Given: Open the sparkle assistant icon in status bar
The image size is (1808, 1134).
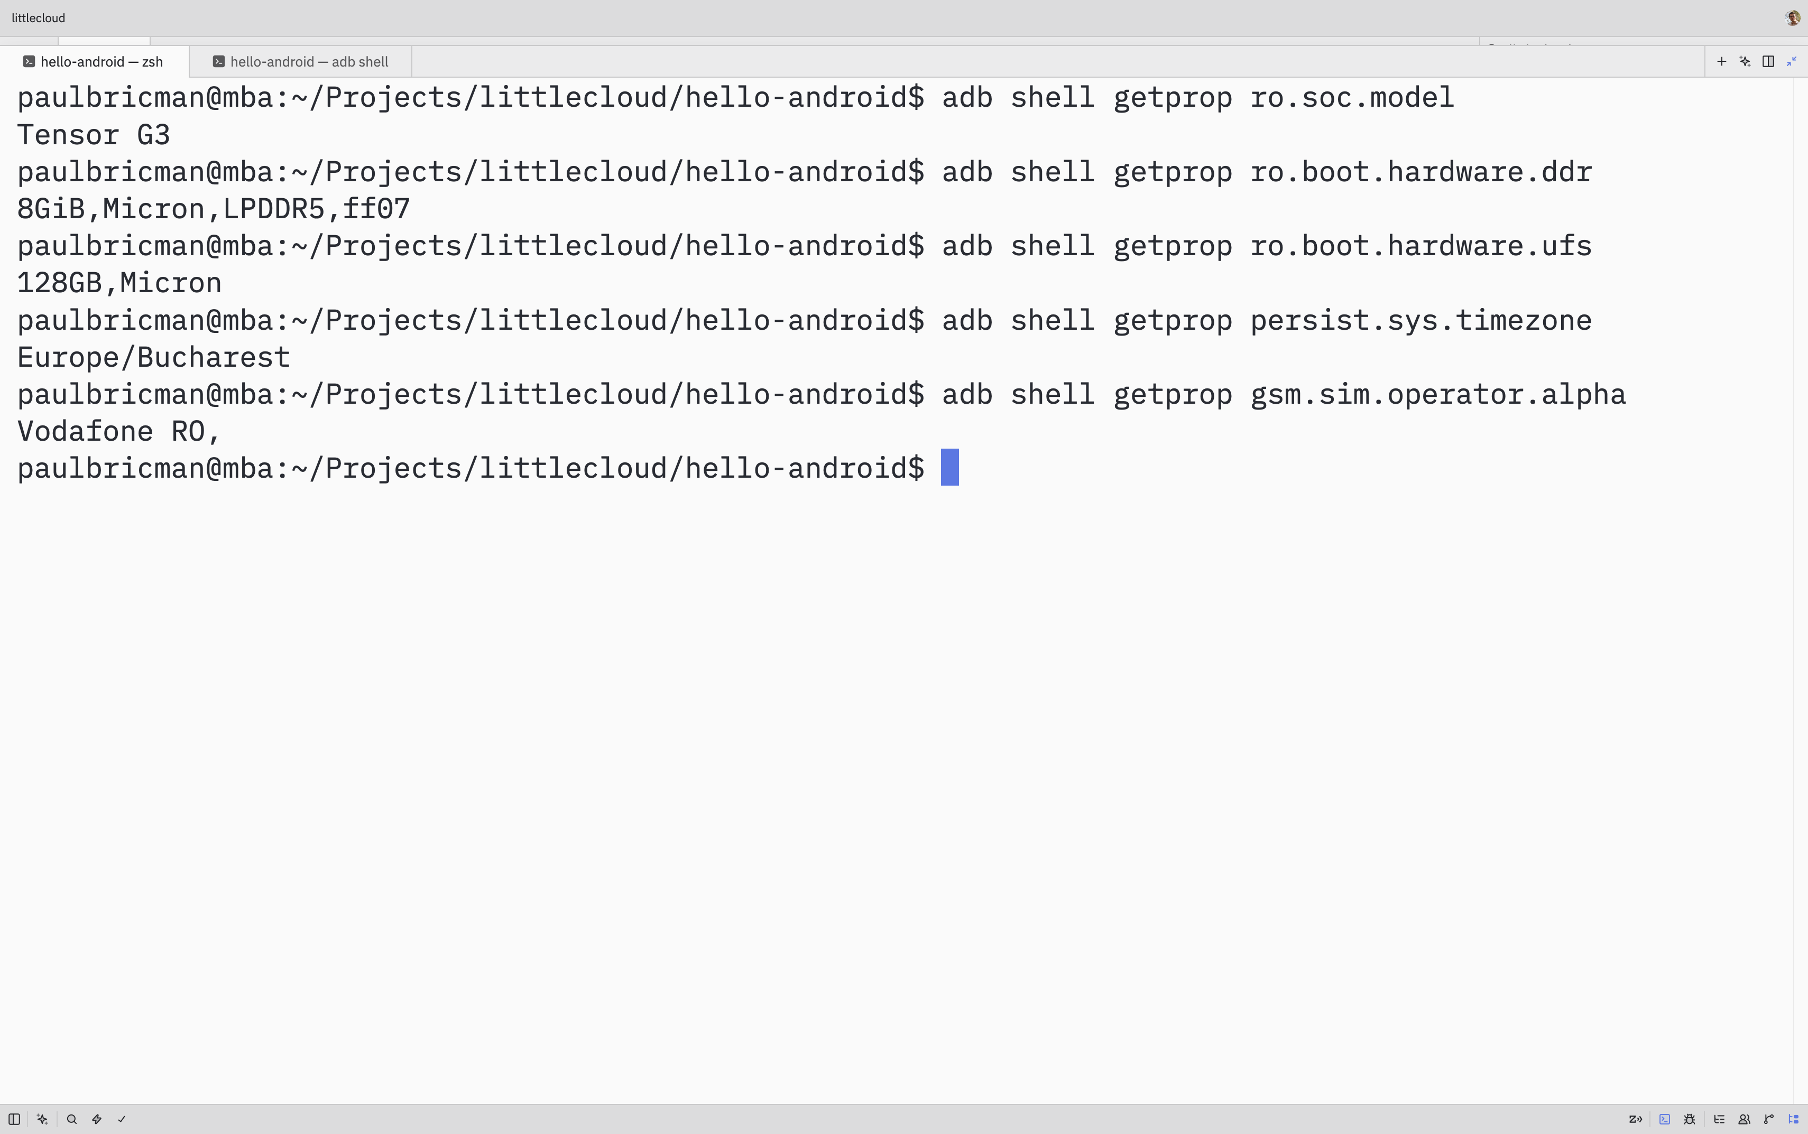Looking at the screenshot, I should tap(43, 1119).
